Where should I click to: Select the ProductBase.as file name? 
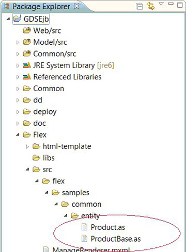[116, 239]
